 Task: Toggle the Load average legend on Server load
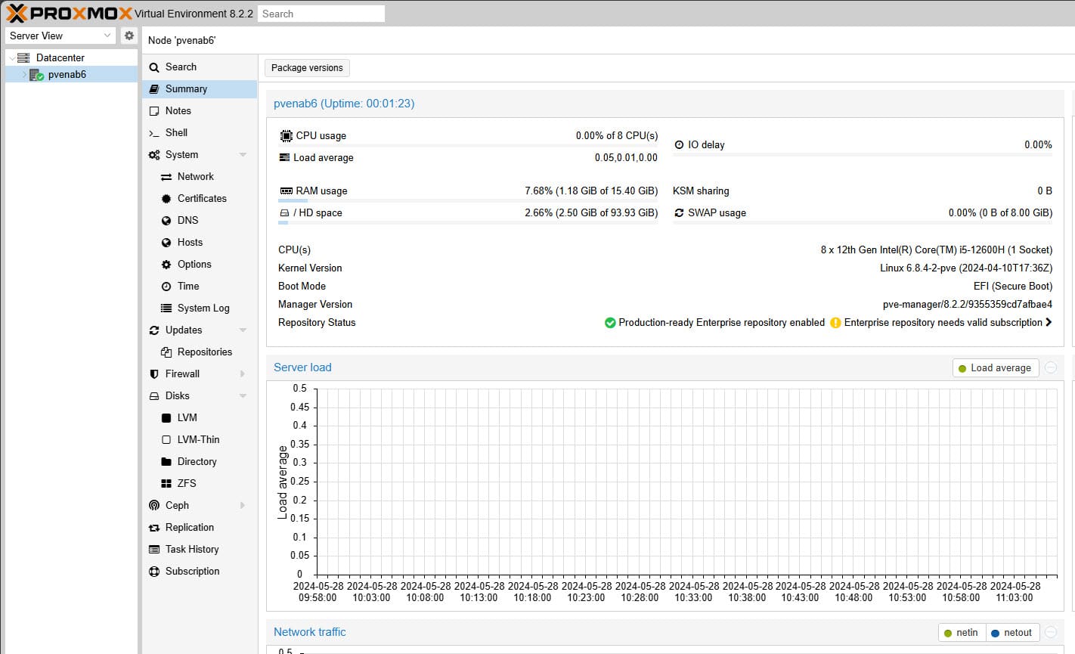(995, 367)
